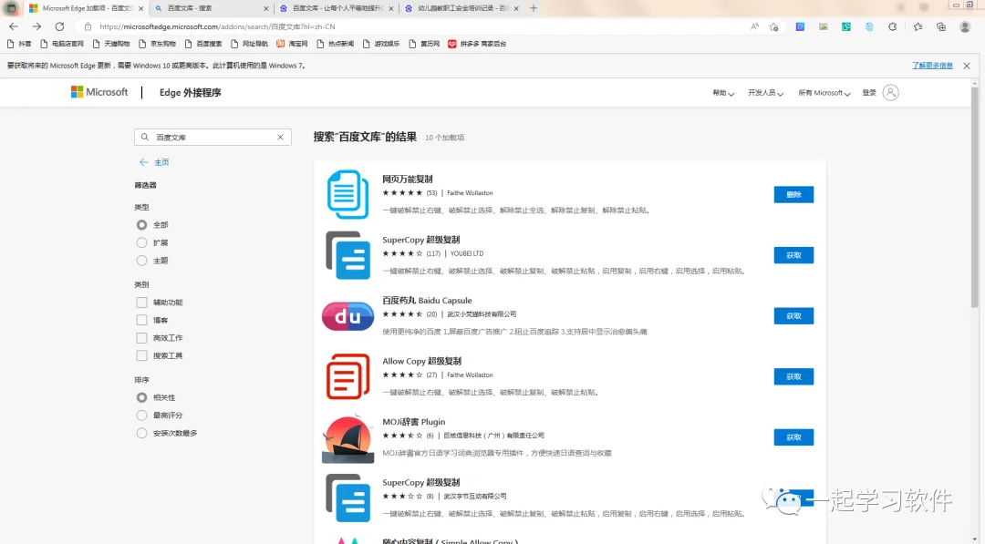
Task: Open Allow Copy 超级复制 red icon
Action: coord(347,376)
